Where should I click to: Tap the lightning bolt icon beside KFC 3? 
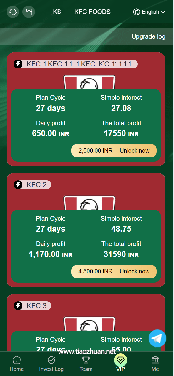pos(18,306)
